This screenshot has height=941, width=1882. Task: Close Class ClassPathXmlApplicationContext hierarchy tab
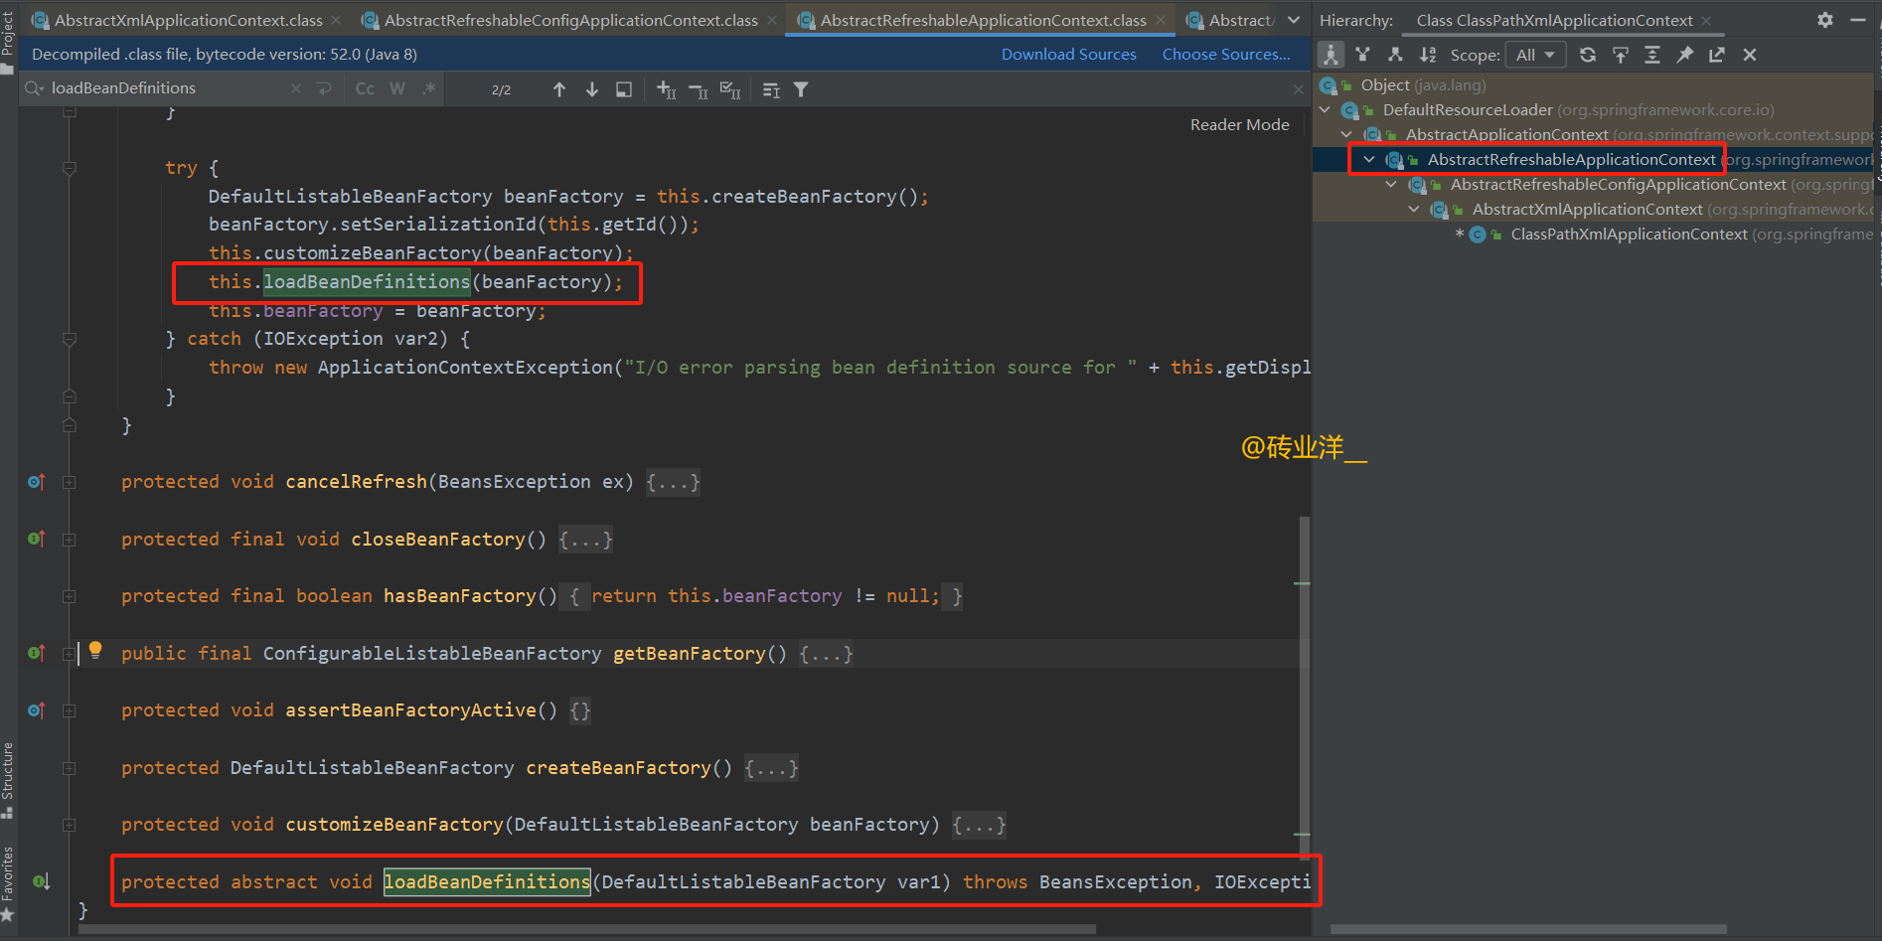click(1706, 20)
